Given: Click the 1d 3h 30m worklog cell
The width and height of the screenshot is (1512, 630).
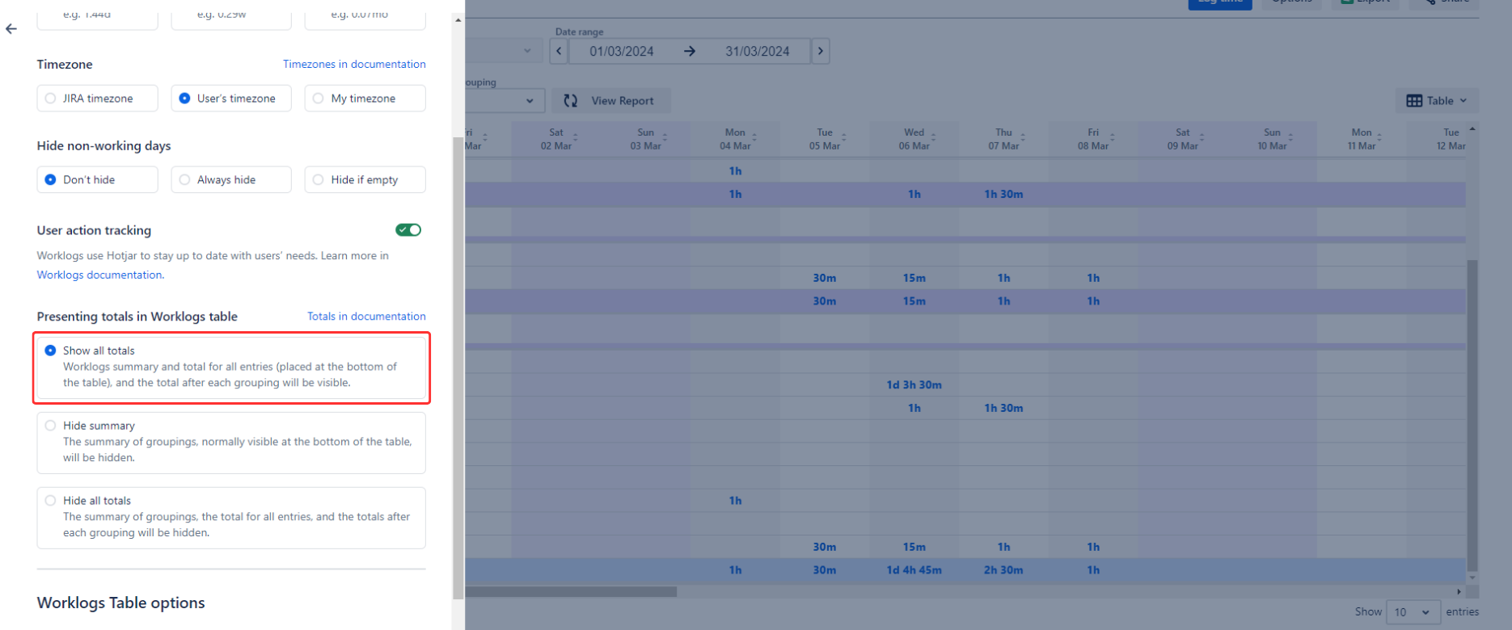Looking at the screenshot, I should [914, 385].
